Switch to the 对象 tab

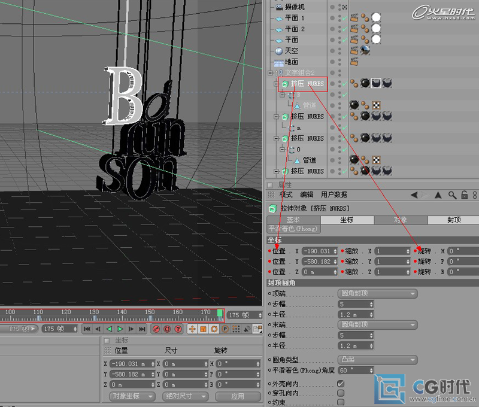pyautogui.click(x=401, y=220)
